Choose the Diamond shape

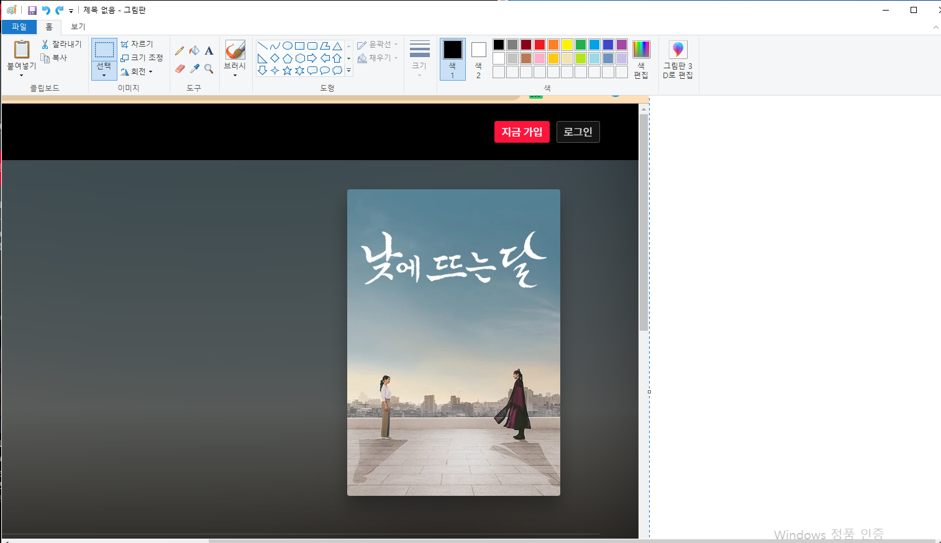(x=275, y=58)
